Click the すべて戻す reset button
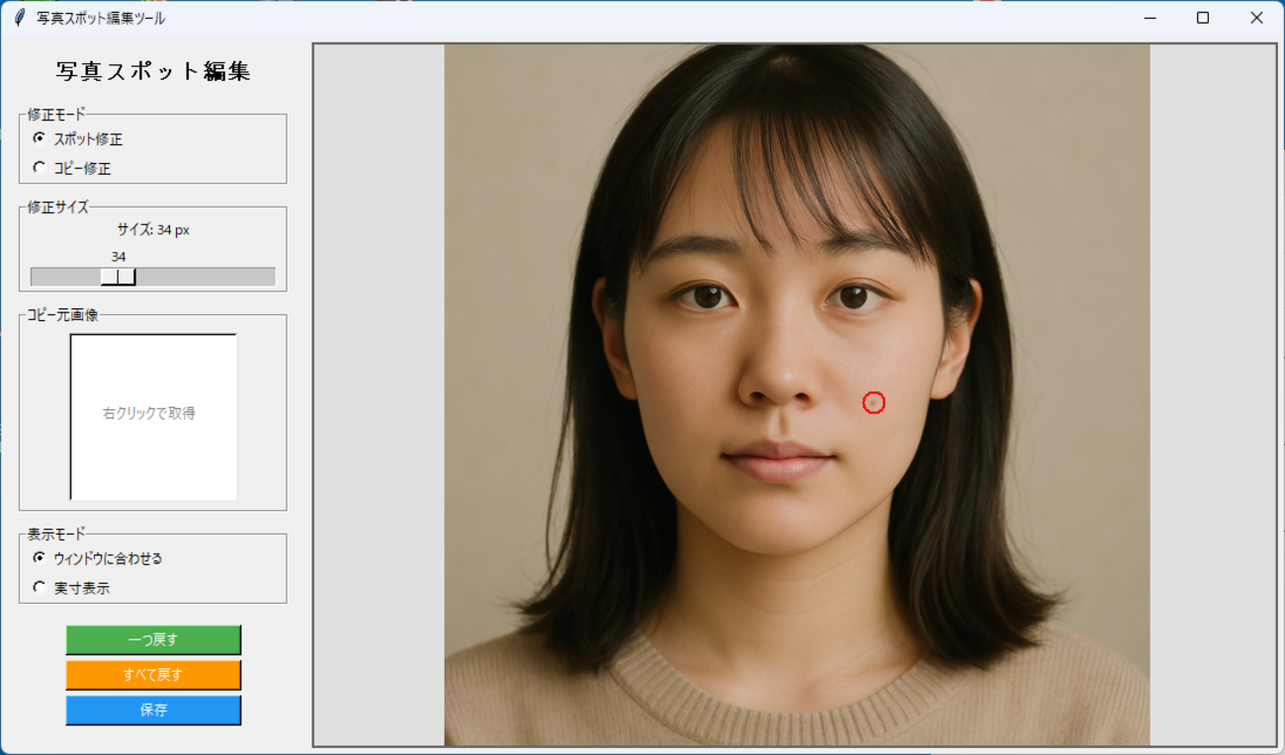The height and width of the screenshot is (755, 1285). pyautogui.click(x=153, y=675)
